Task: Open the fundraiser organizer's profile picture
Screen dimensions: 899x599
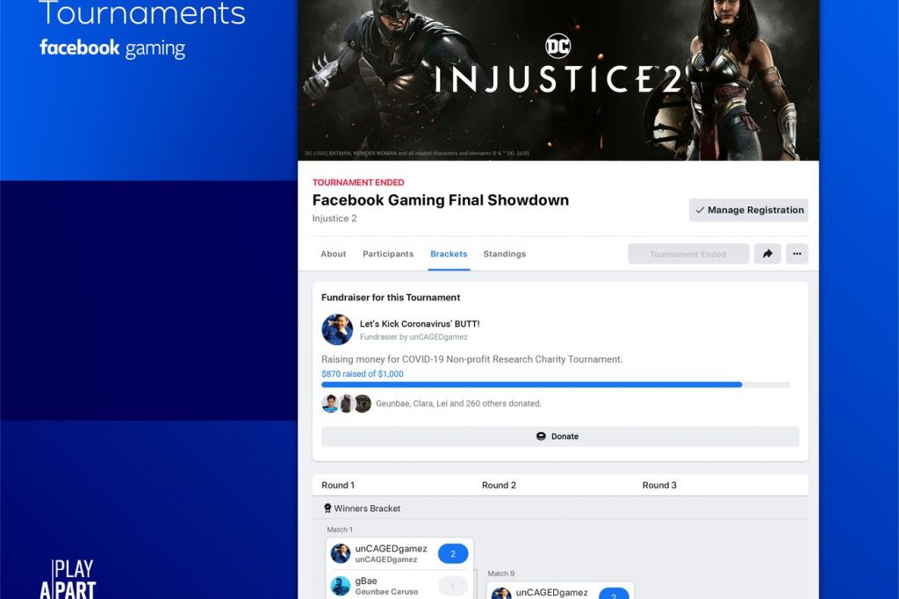Action: point(337,329)
